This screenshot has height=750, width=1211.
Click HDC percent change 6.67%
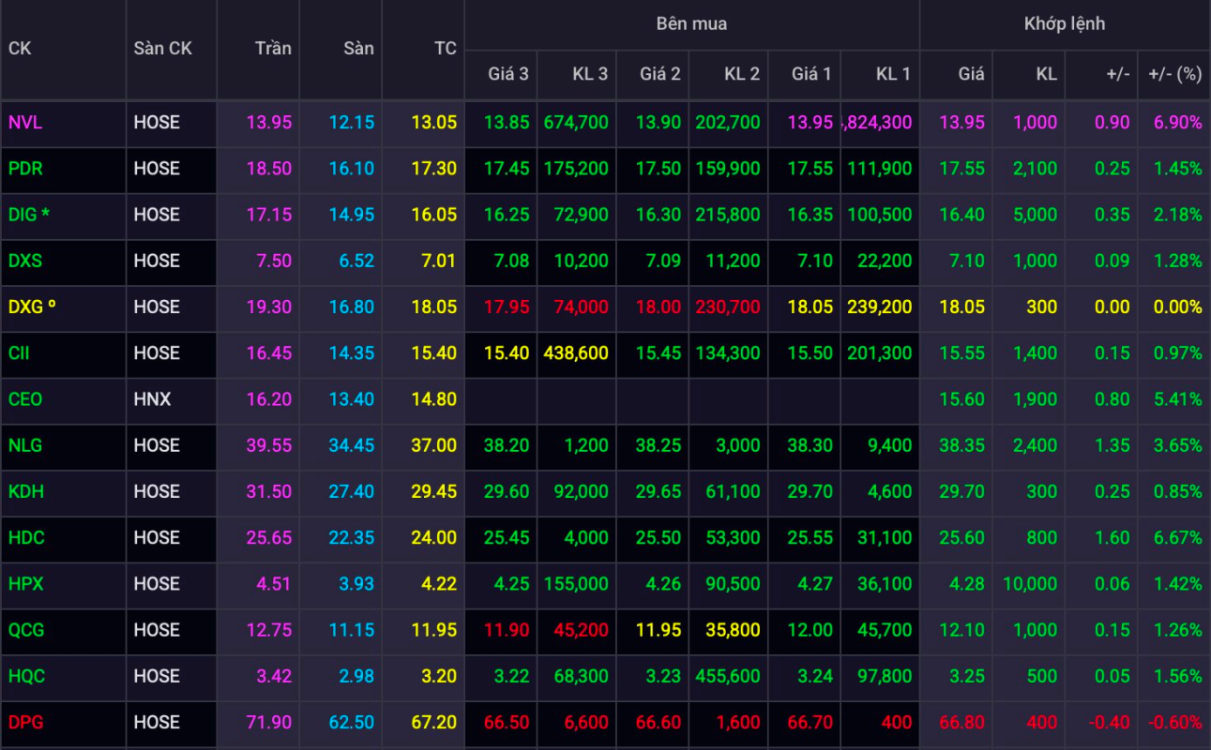click(x=1179, y=537)
